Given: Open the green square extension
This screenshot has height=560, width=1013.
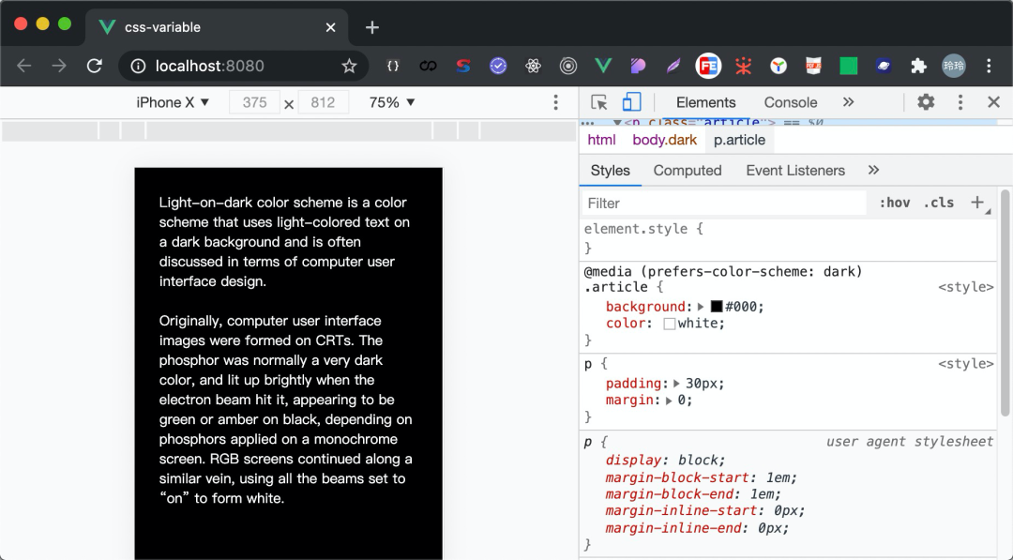Looking at the screenshot, I should pos(848,66).
